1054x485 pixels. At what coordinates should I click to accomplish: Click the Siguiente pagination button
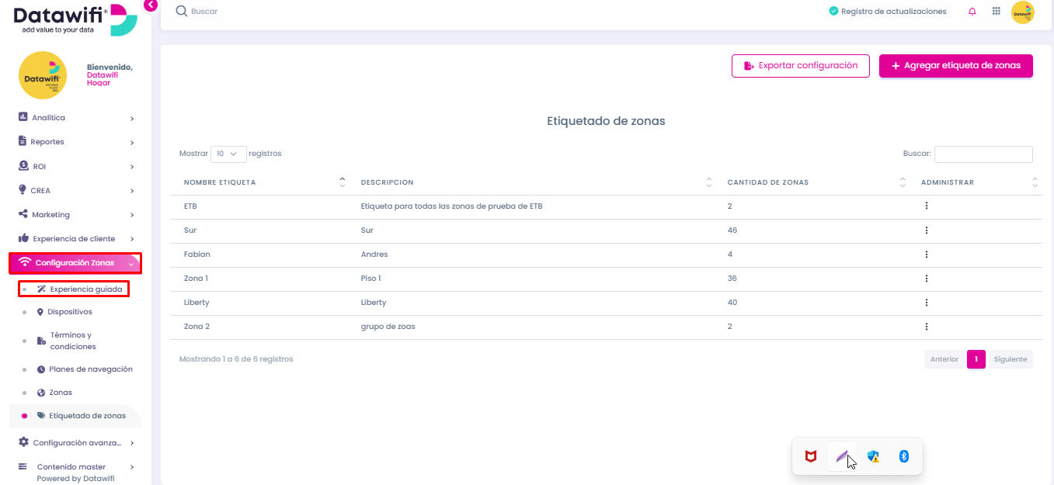(x=1010, y=359)
